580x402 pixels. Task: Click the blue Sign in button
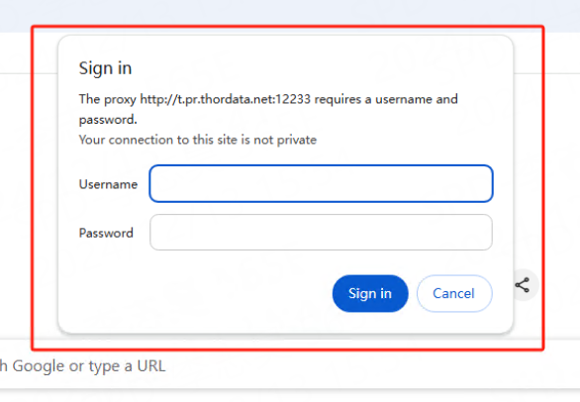(370, 293)
